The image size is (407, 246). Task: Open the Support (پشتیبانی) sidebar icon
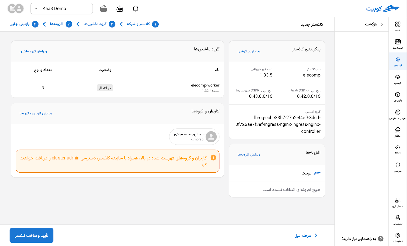pos(398,220)
